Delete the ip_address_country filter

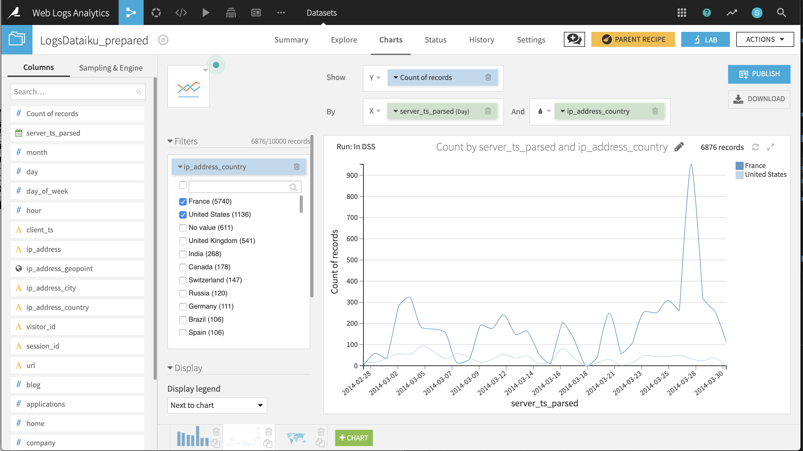coord(297,167)
